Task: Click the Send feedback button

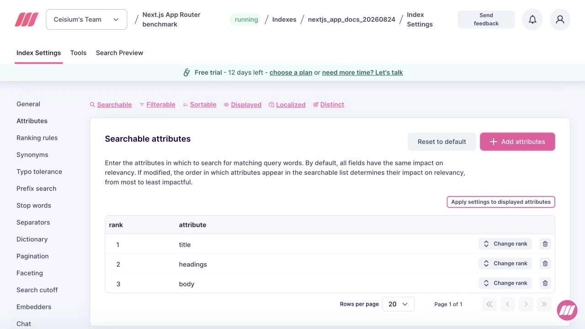Action: [x=486, y=20]
